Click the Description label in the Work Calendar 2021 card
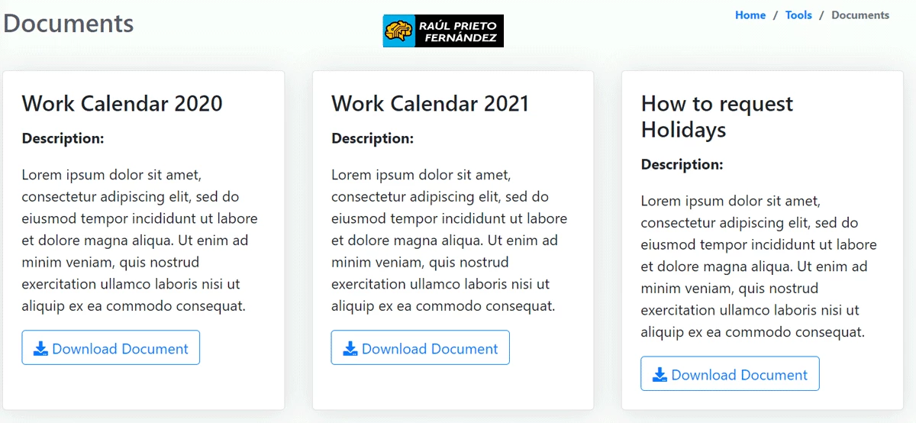 pos(373,139)
